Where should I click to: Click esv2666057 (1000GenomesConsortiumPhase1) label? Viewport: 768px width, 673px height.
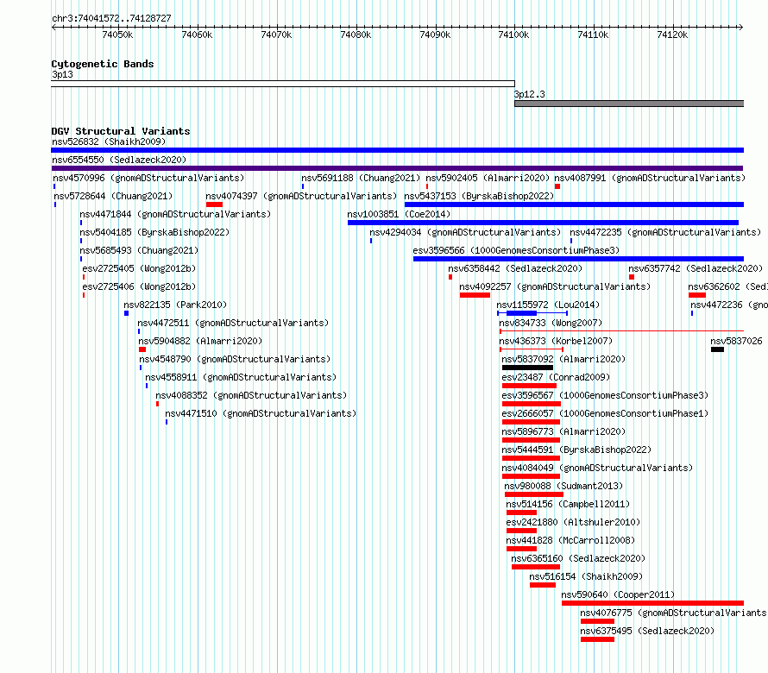(606, 413)
